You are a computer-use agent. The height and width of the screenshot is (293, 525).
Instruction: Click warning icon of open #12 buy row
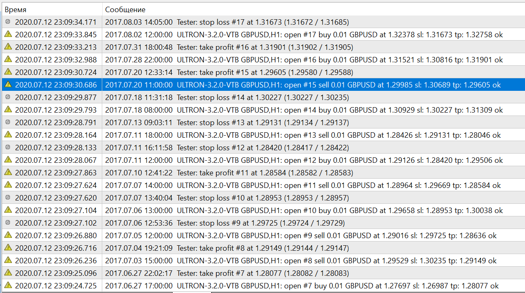point(8,160)
